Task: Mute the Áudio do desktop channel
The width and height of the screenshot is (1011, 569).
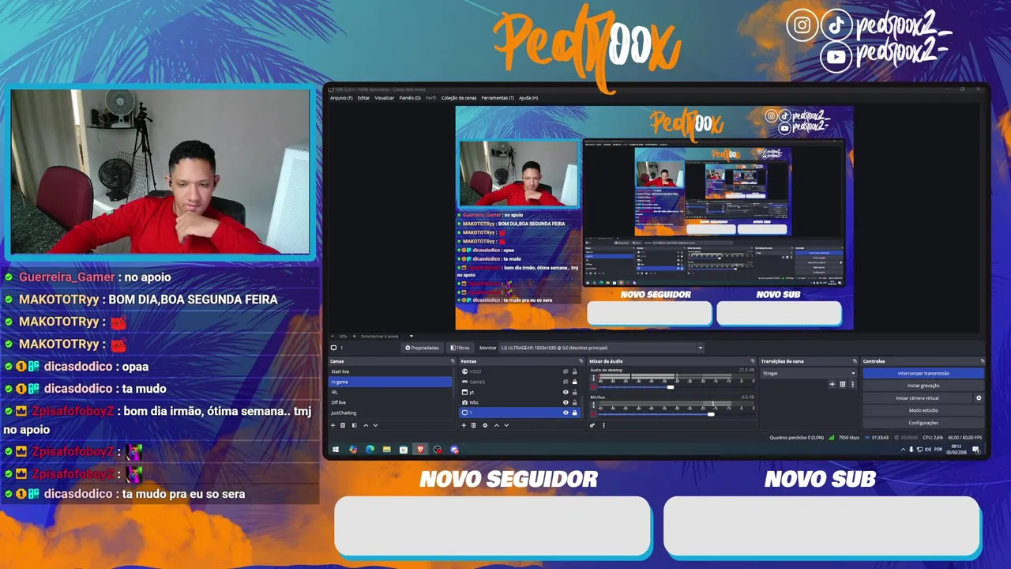Action: [593, 387]
